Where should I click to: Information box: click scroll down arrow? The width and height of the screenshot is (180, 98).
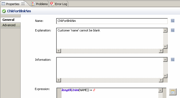(165, 76)
